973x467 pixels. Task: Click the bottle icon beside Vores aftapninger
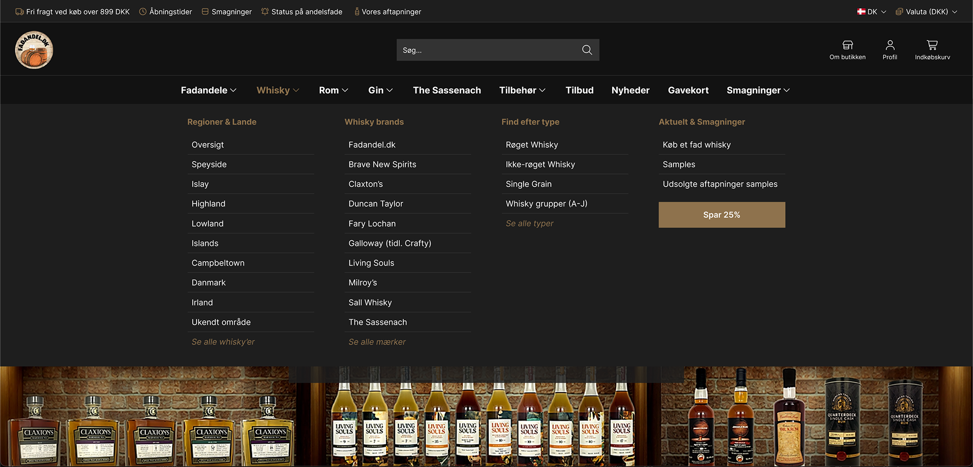[x=357, y=12]
